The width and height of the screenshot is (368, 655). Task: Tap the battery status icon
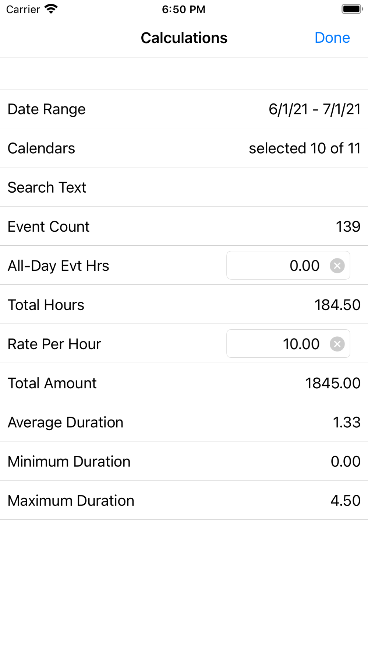click(x=352, y=9)
